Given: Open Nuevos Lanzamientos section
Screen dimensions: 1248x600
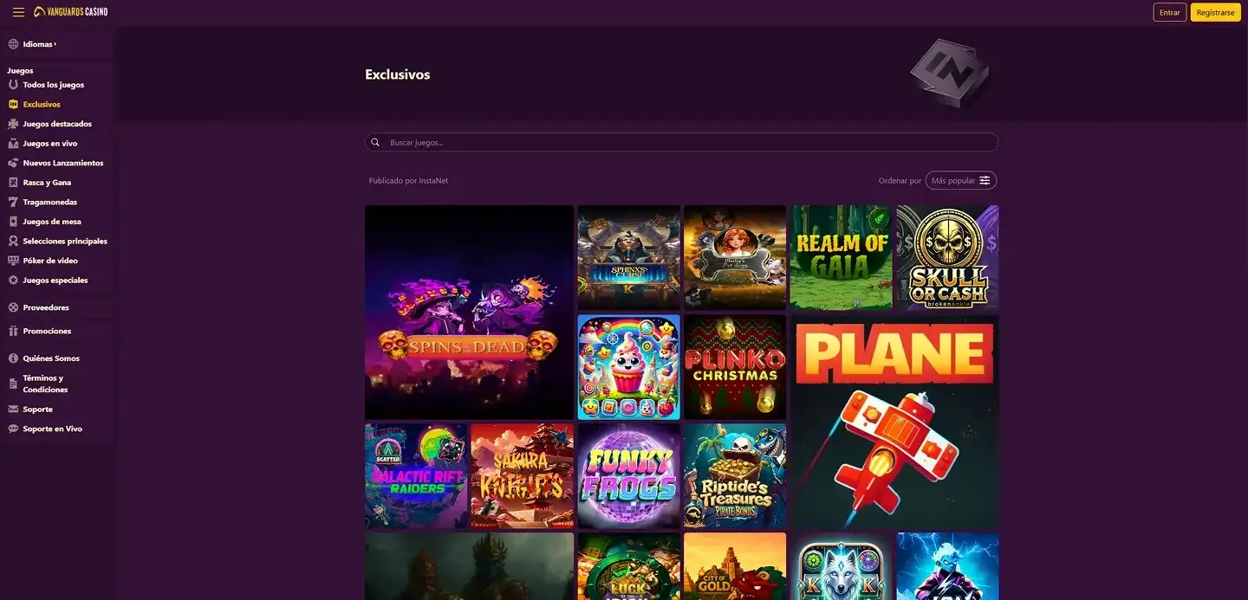Looking at the screenshot, I should click(x=63, y=163).
